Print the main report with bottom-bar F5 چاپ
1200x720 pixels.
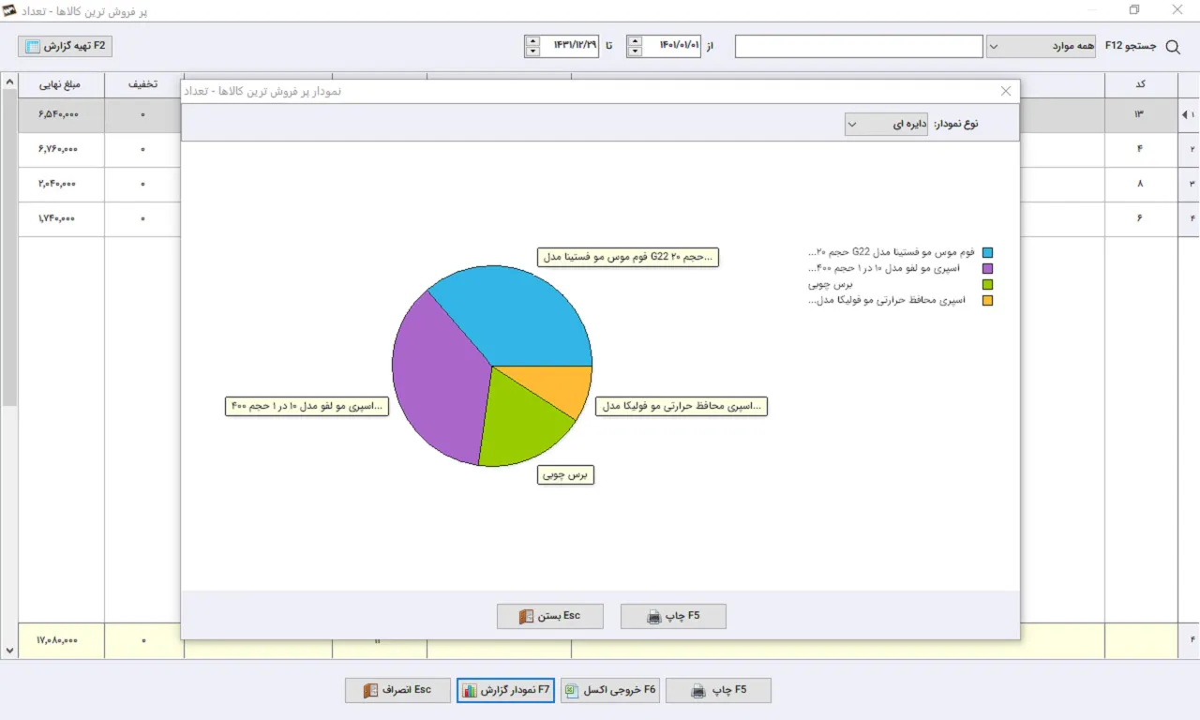pyautogui.click(x=718, y=690)
